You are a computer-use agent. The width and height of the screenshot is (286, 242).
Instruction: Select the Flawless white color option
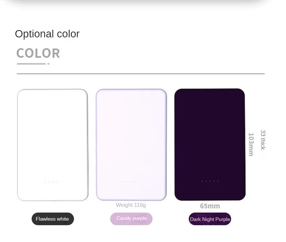pos(52,219)
